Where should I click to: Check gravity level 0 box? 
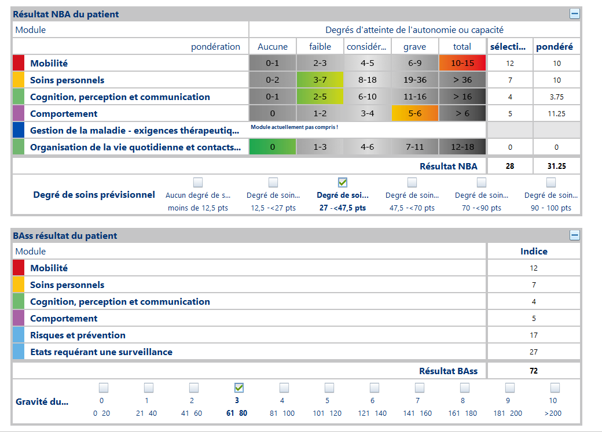click(104, 387)
